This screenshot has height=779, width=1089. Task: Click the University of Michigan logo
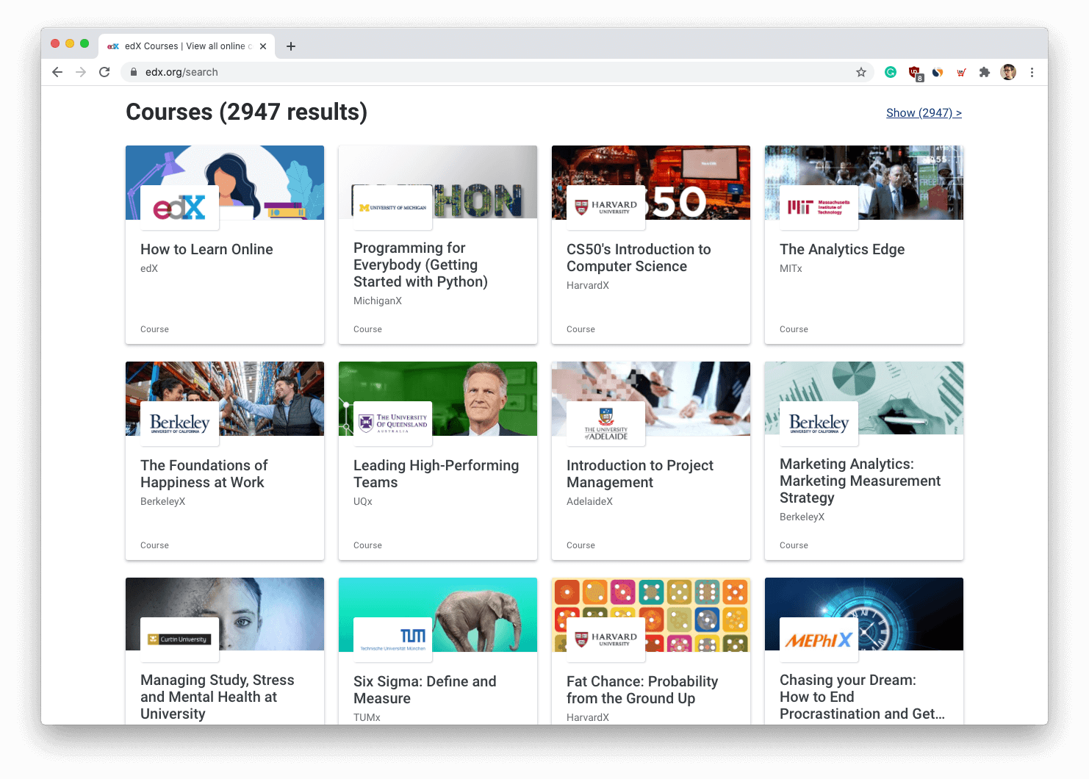pyautogui.click(x=392, y=207)
